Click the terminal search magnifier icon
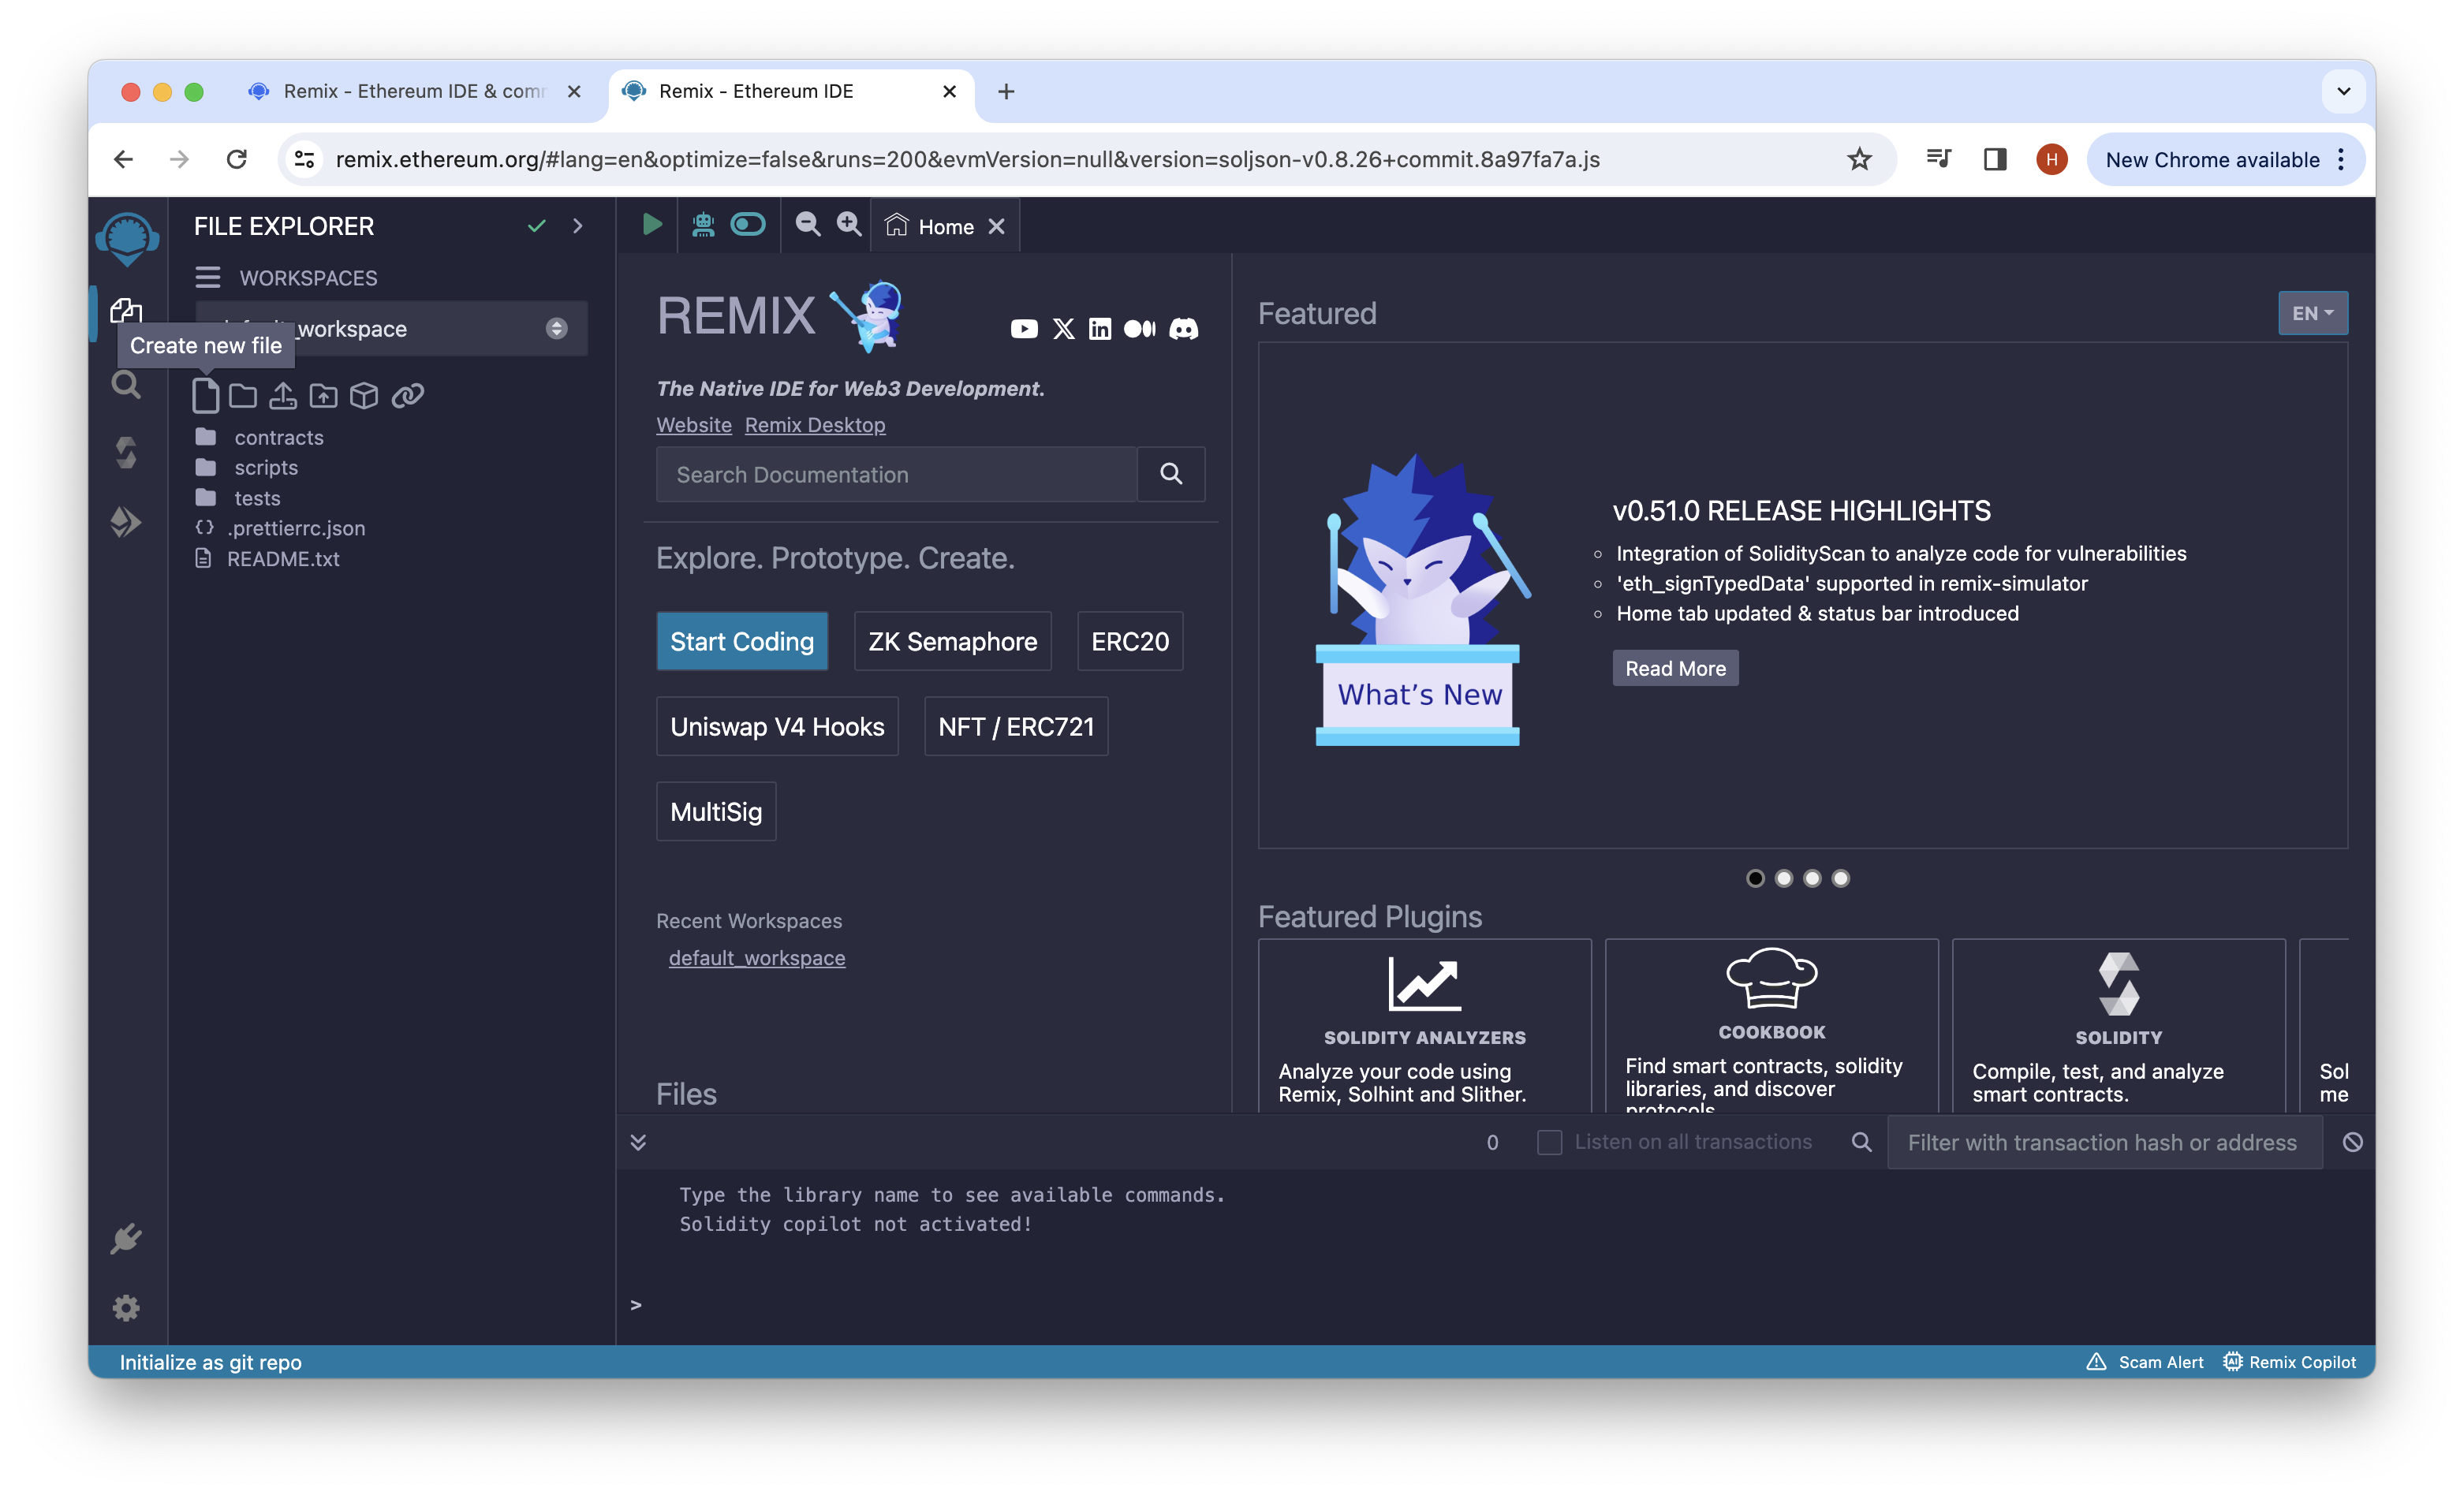Viewport: 2464px width, 1495px height. (x=1861, y=1142)
